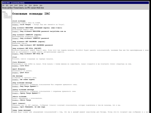The image size is (151, 113).
Task: Click the '/join #channel' command heading
Action: click(19, 62)
